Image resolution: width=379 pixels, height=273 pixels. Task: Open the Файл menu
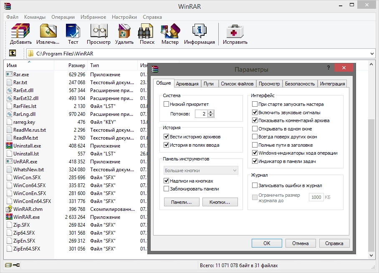(x=13, y=17)
